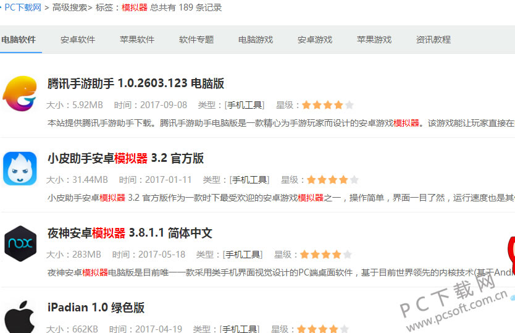Screen dimensions: 515x333
Task: Open 手机工具 category for 小皮助手
Action: tap(249, 180)
